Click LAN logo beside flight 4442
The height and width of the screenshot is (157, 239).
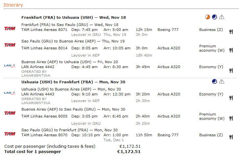point(10,65)
